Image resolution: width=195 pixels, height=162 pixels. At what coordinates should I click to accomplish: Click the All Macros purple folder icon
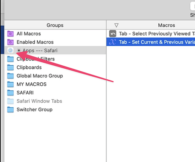point(11,34)
